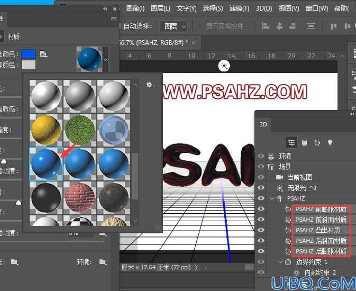Open diffuse color texture menu icon
This screenshot has width=356, height=291.
(x=43, y=54)
